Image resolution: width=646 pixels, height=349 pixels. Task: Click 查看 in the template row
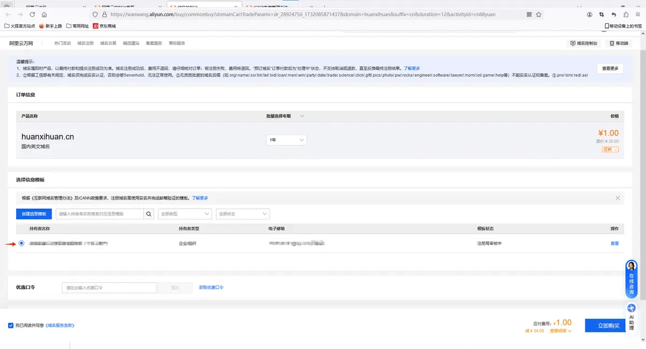pyautogui.click(x=615, y=243)
